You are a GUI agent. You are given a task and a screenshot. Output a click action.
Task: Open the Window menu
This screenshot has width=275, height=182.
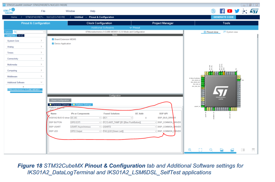point(70,11)
